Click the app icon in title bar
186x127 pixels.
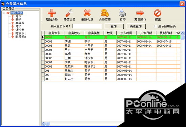point(3,4)
